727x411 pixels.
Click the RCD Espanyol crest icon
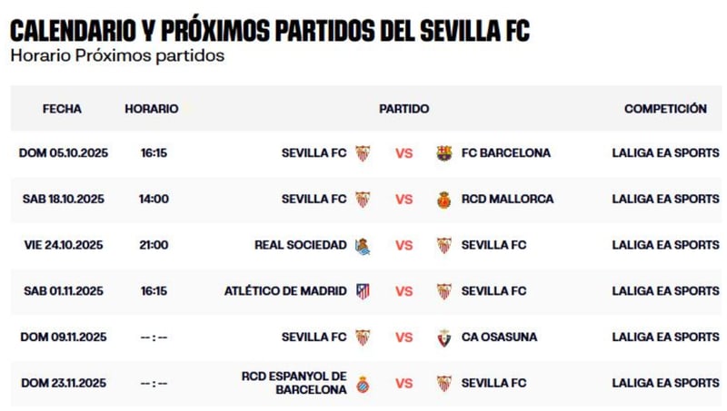click(363, 384)
